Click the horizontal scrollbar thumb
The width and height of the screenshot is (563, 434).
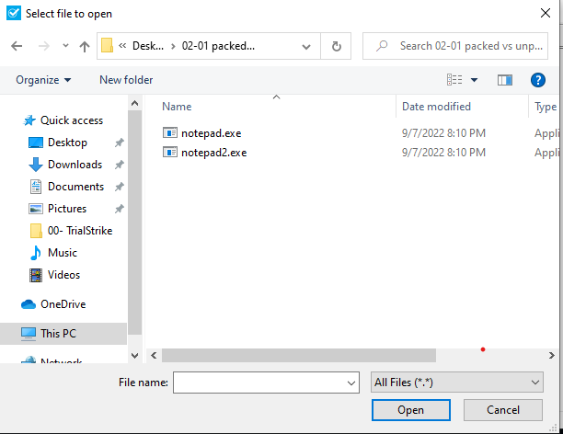coord(299,356)
